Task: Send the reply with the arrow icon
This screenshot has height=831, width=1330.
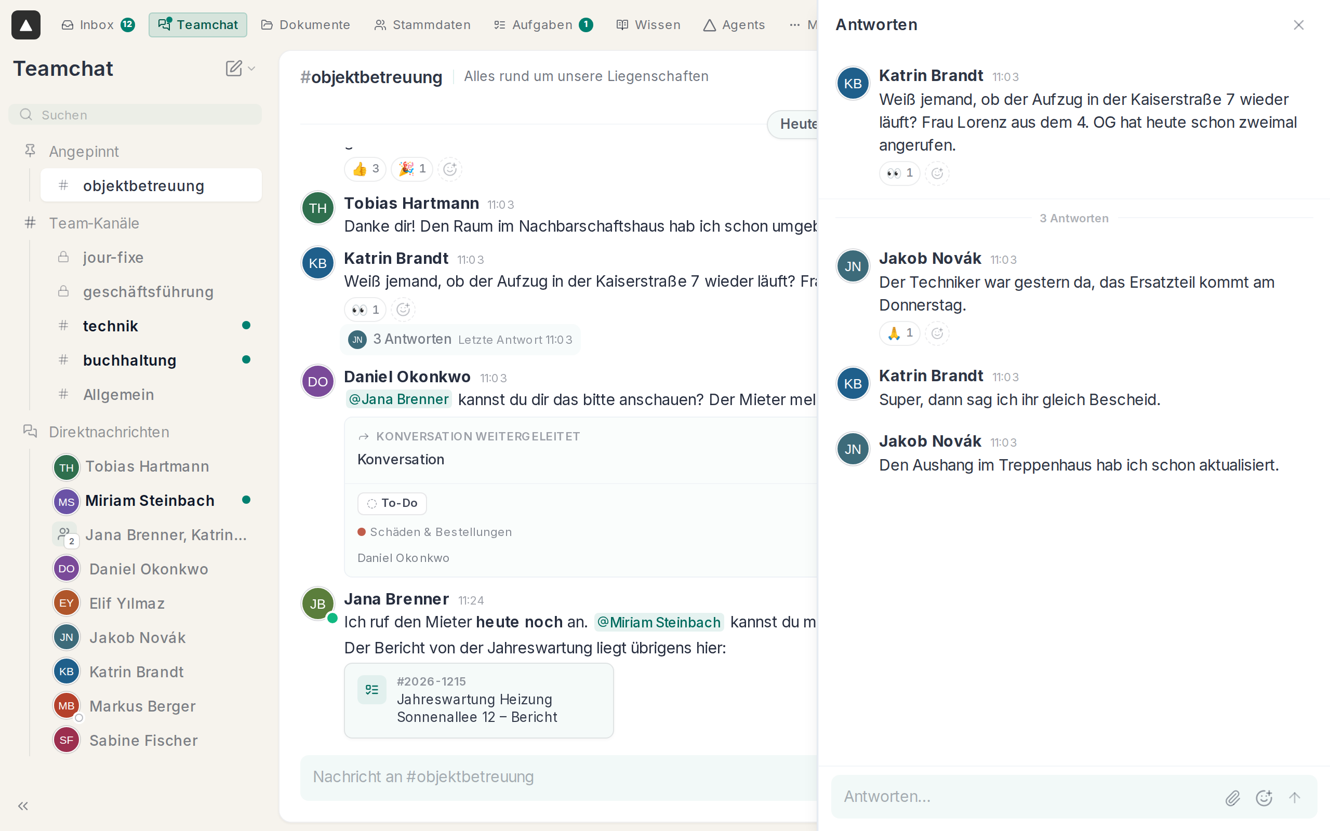Action: tap(1295, 797)
